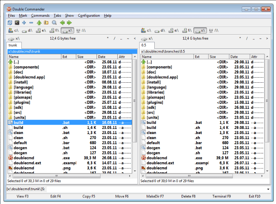Click doublecmd.exe icon in left panel
The width and height of the screenshot is (276, 204).
coord(11,158)
